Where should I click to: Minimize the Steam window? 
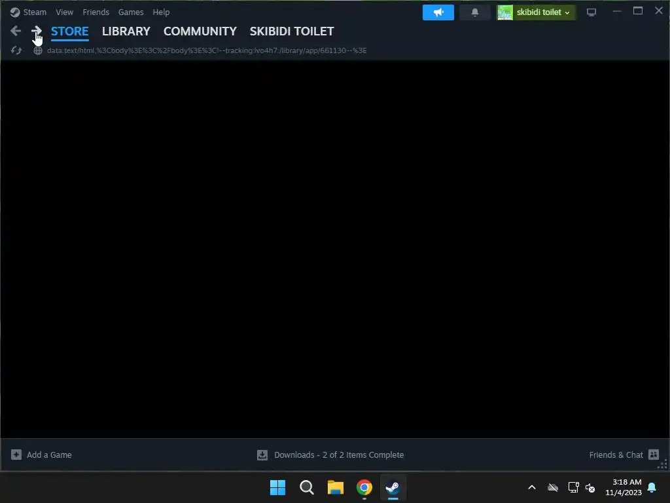tap(616, 11)
